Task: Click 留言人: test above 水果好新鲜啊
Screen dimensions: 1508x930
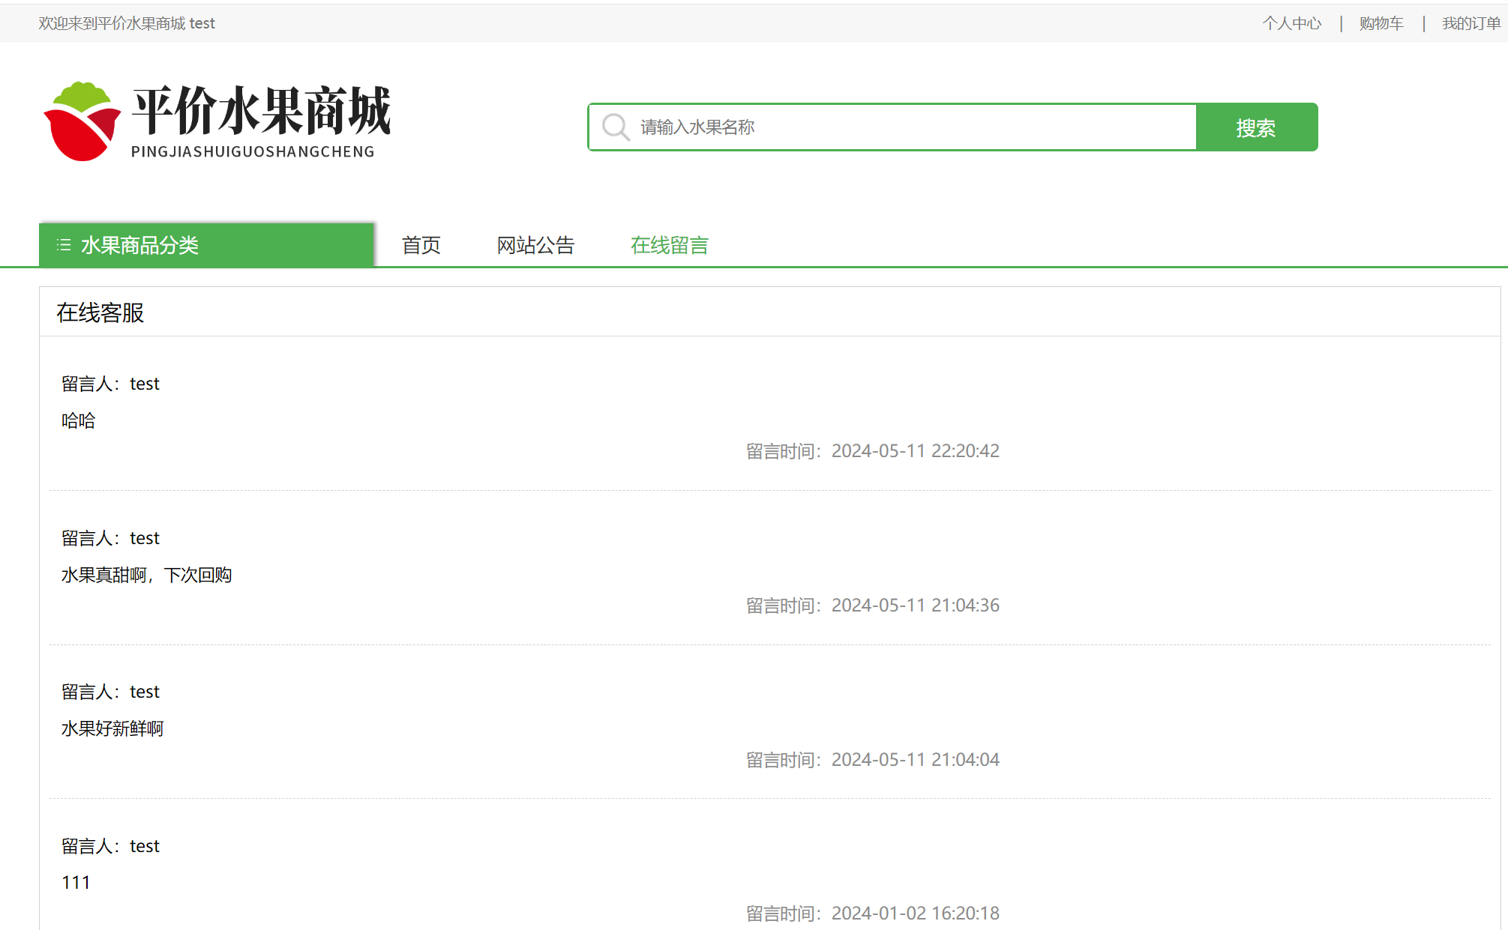Action: tap(110, 692)
